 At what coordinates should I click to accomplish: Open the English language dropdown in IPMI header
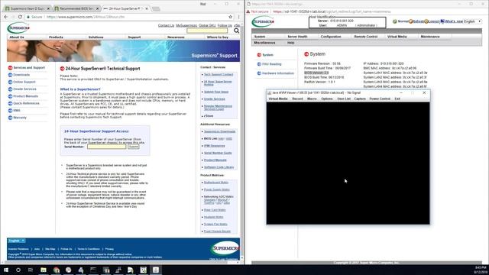(x=472, y=21)
